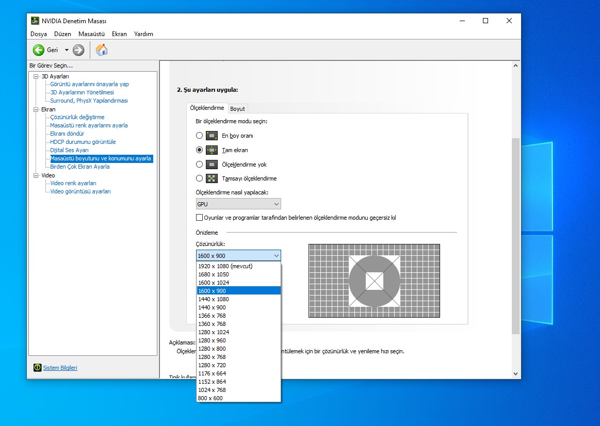Select the Ölçeklendirme yok radio button

[199, 165]
